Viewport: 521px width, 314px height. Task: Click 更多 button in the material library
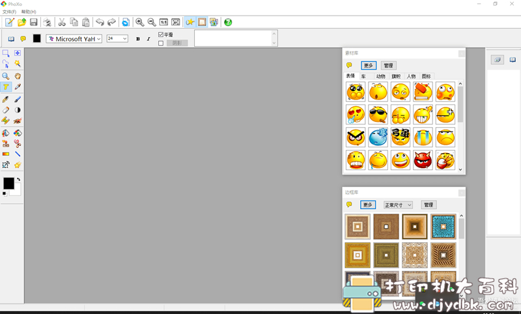point(369,65)
